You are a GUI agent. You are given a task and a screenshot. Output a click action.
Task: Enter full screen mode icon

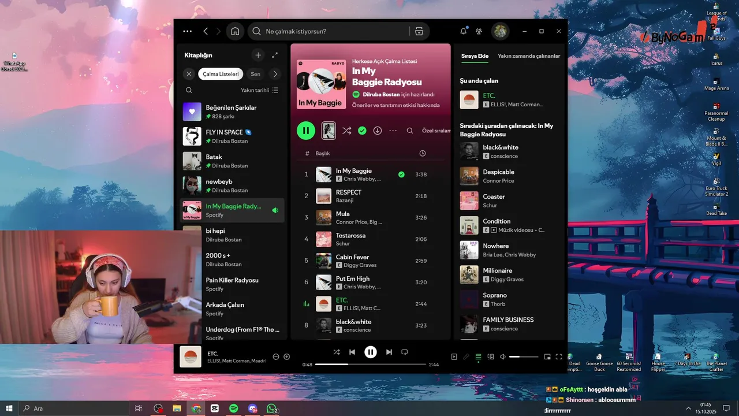click(x=559, y=356)
